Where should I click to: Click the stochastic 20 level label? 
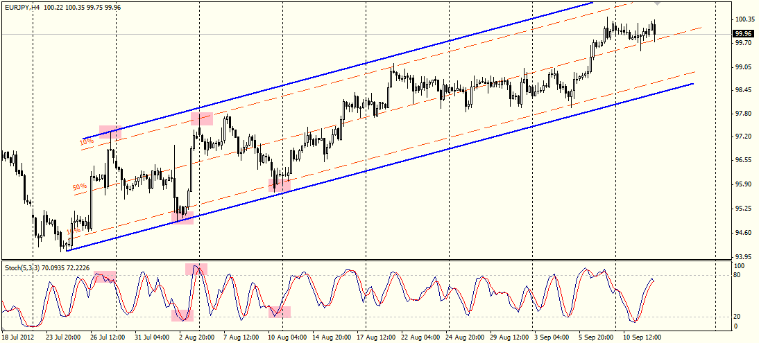[x=738, y=317]
